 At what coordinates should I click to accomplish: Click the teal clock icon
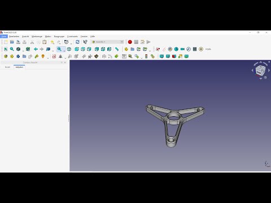(176, 49)
